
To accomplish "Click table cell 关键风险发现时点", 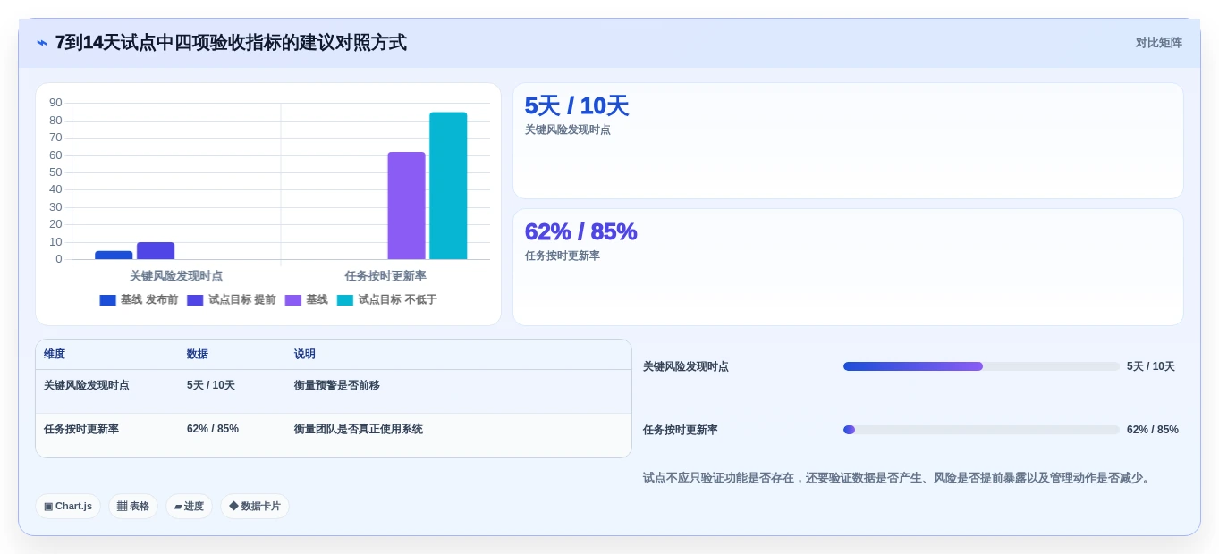I will 87,385.
